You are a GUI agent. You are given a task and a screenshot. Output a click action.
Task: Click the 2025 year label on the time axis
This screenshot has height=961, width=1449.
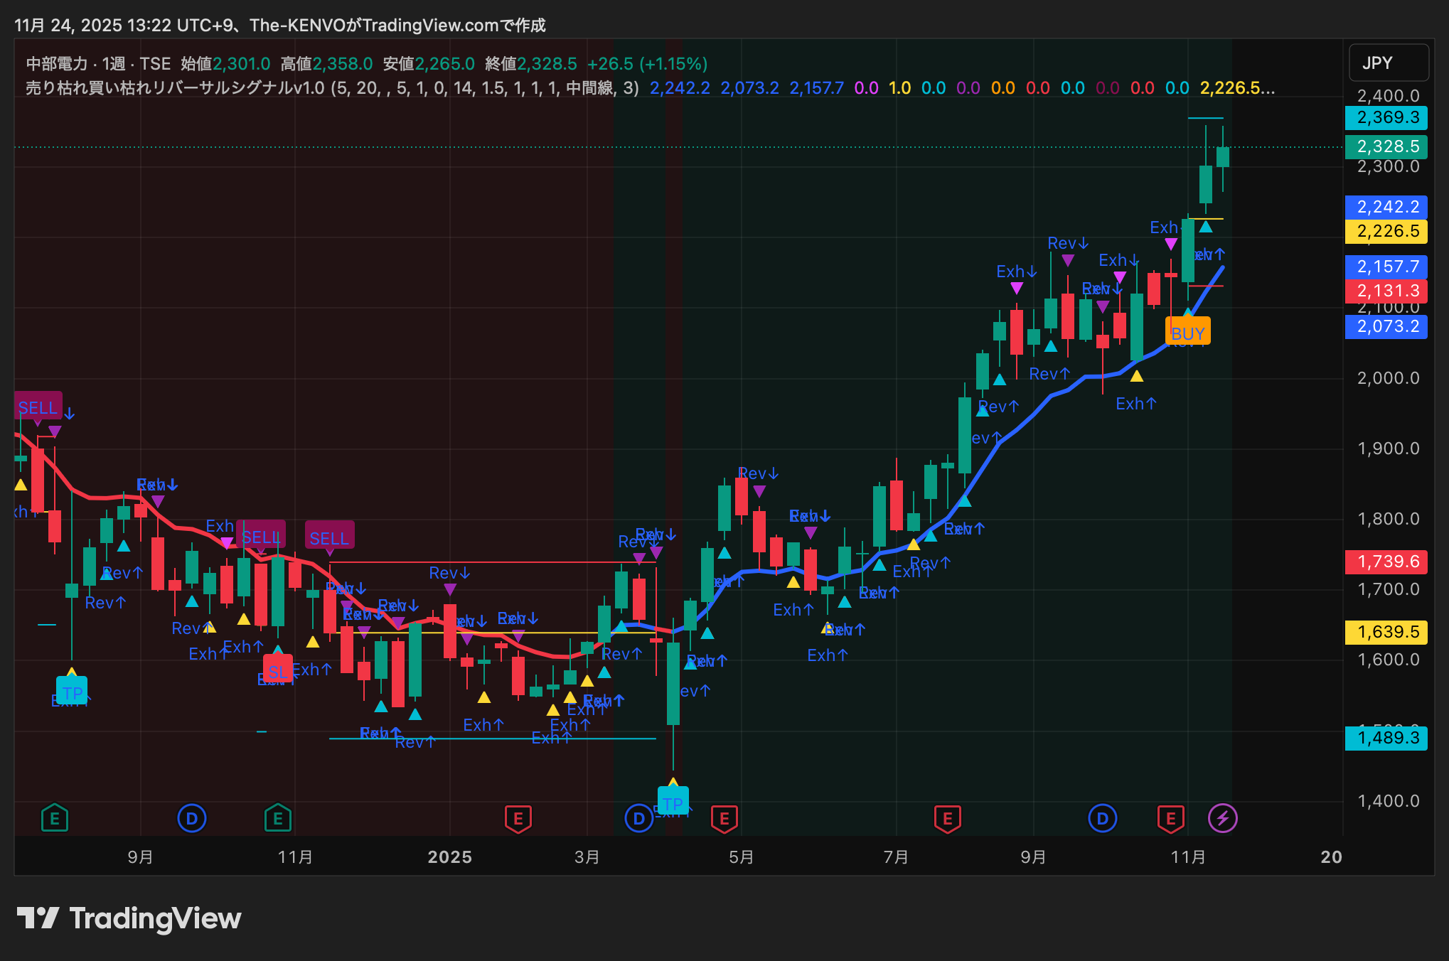pos(449,857)
